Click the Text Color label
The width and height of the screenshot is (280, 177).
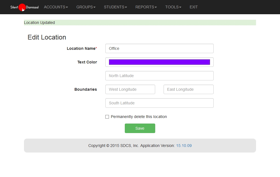click(87, 62)
